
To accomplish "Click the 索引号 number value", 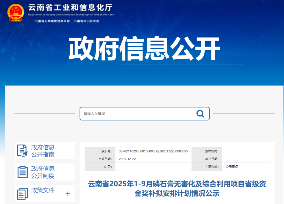I will pyautogui.click(x=153, y=151).
